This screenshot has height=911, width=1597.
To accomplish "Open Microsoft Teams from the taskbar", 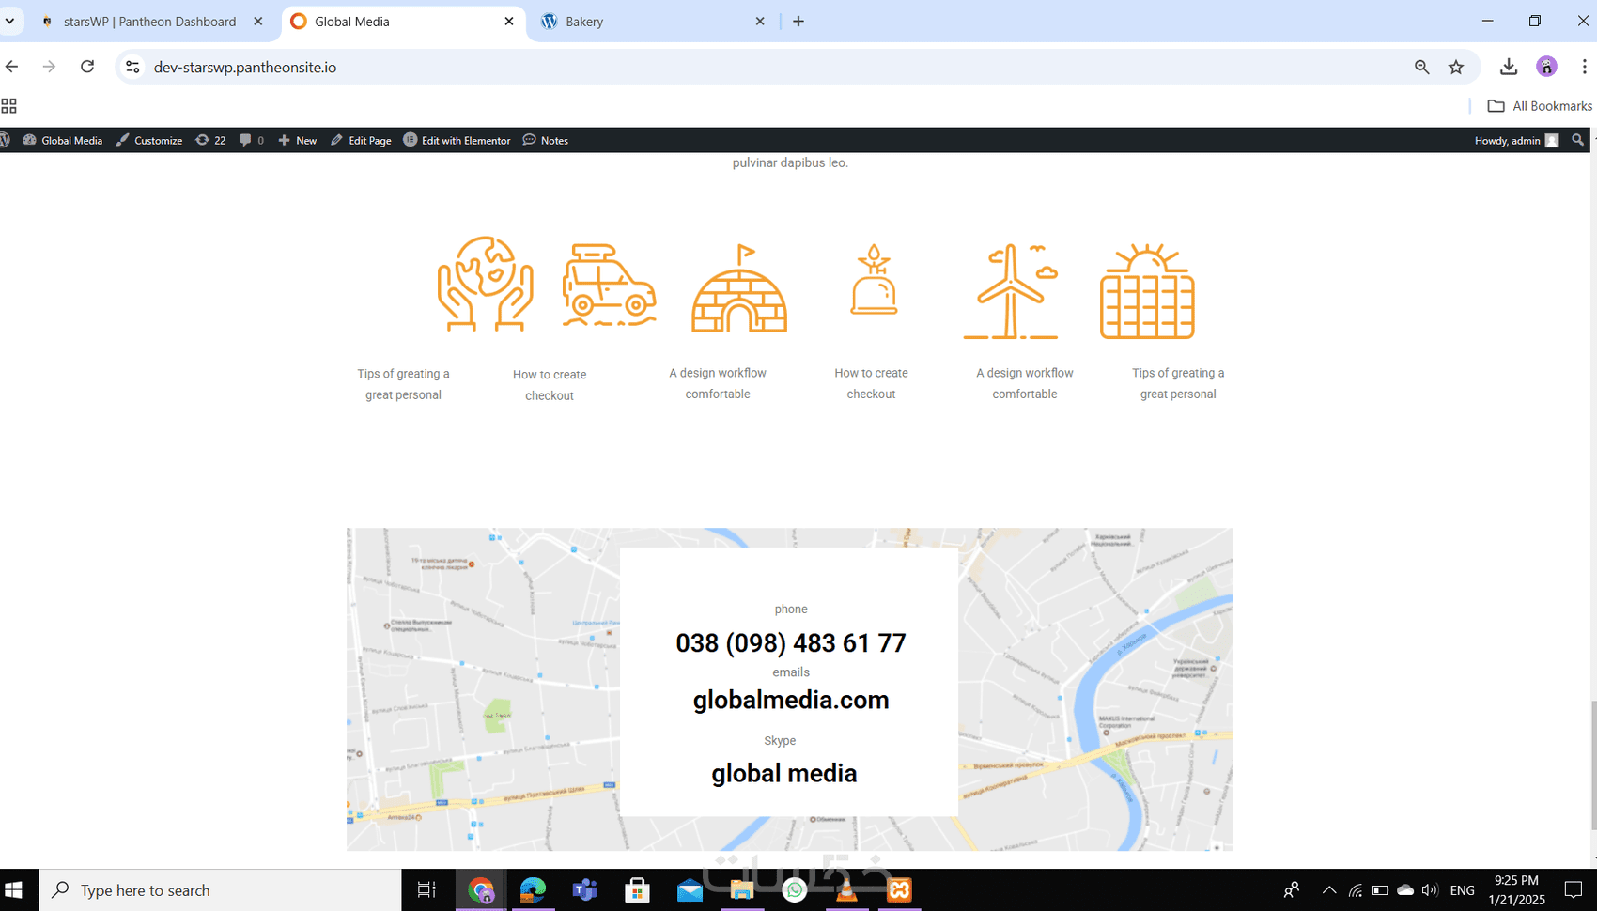I will coord(585,890).
